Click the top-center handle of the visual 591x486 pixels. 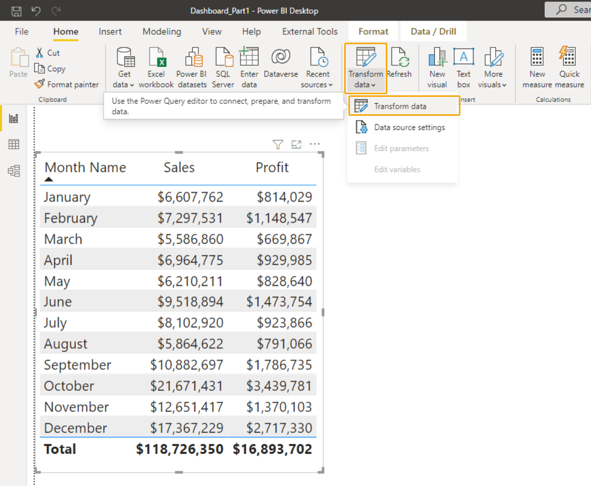tap(179, 153)
